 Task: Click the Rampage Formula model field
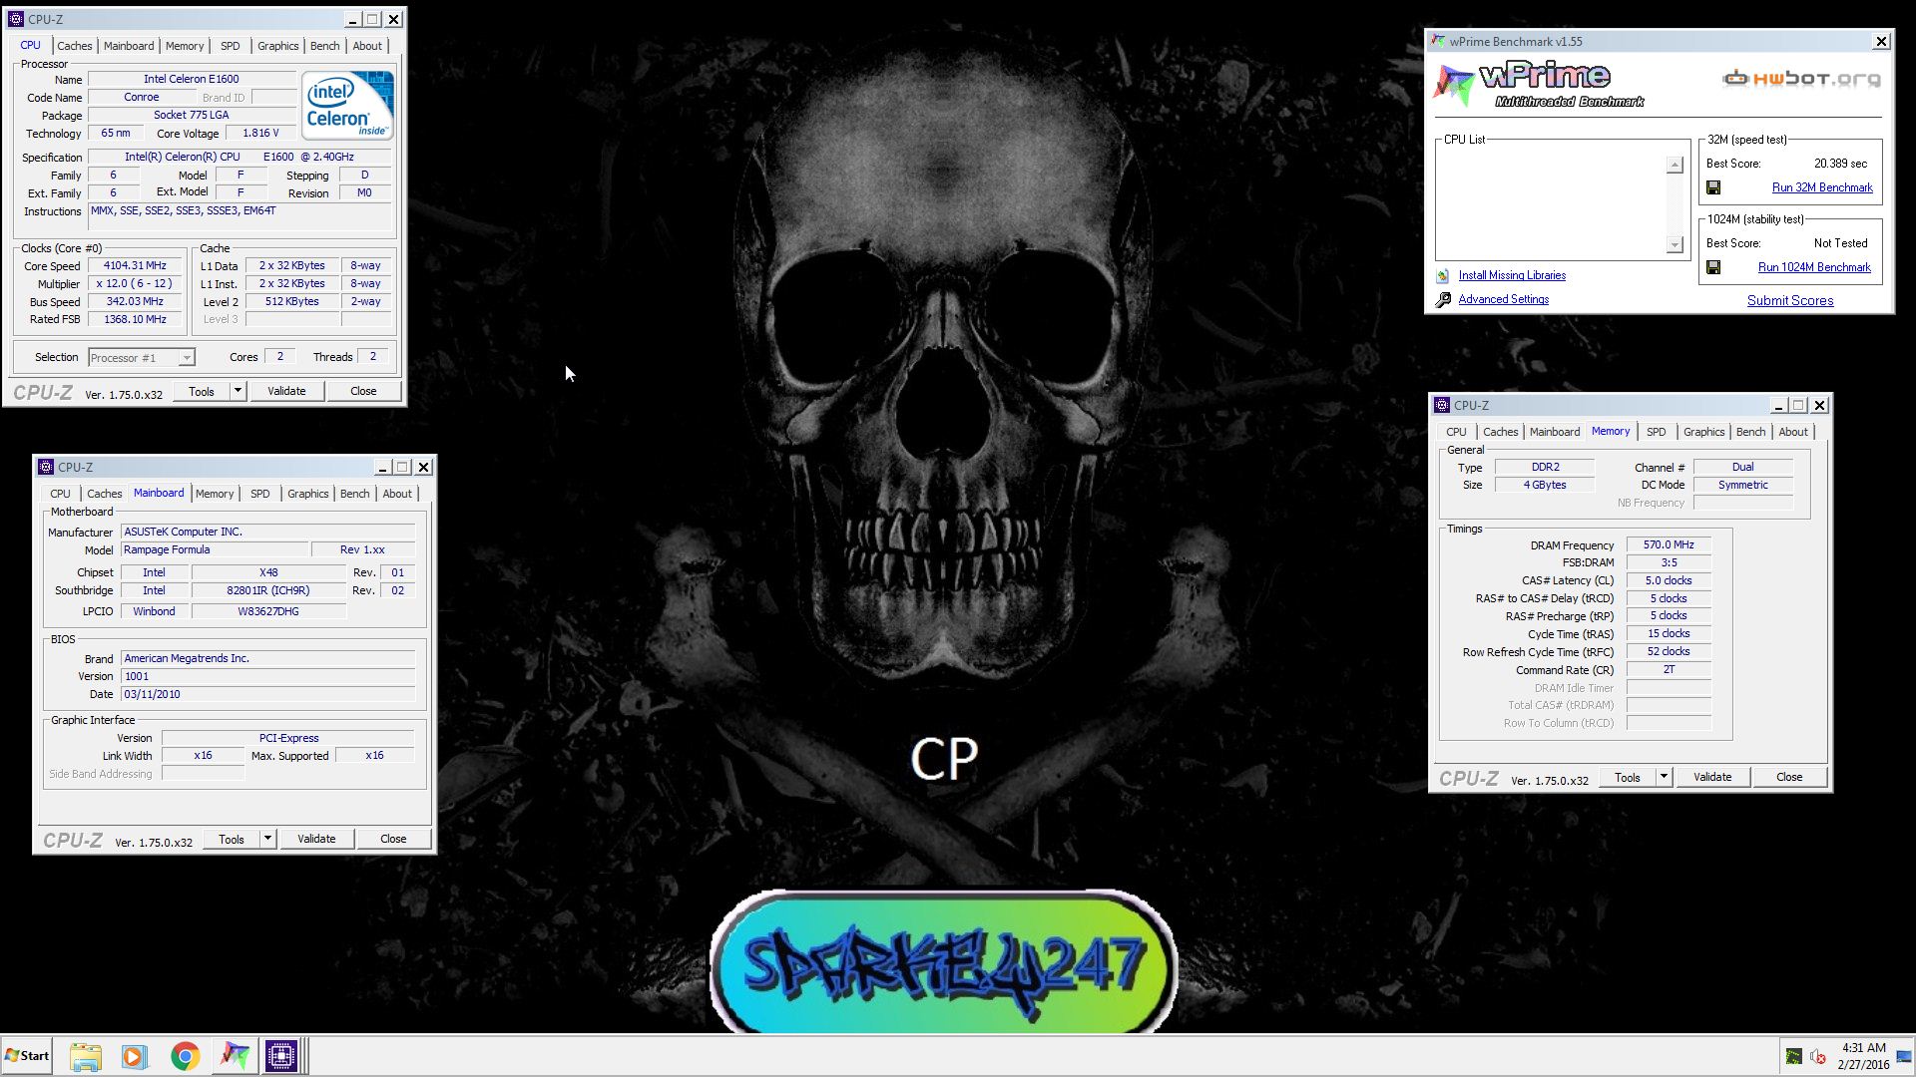tap(215, 549)
